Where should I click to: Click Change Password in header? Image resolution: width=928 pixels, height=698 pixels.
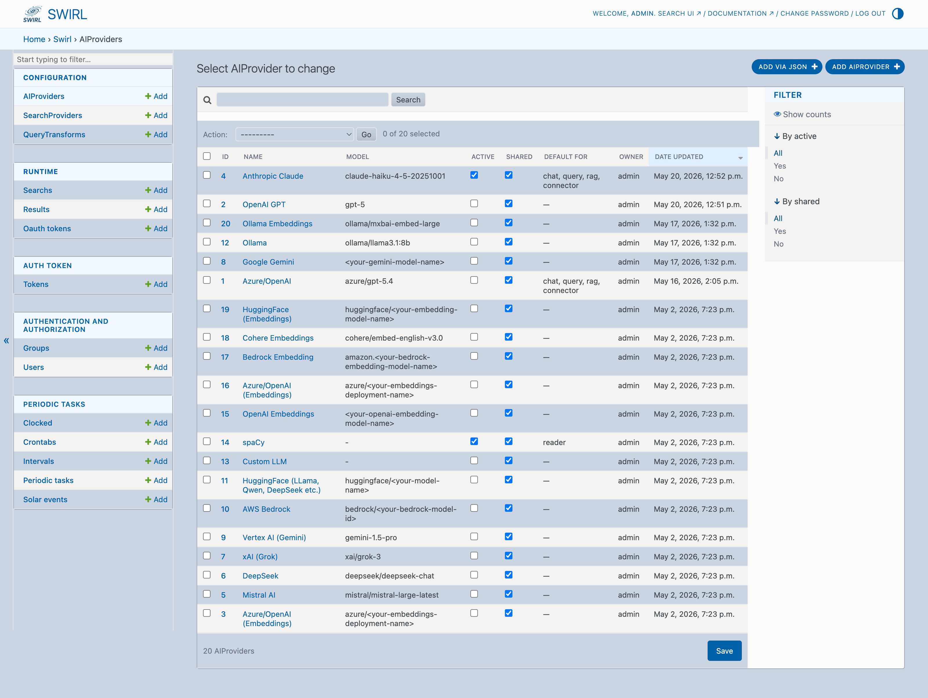[x=814, y=13]
